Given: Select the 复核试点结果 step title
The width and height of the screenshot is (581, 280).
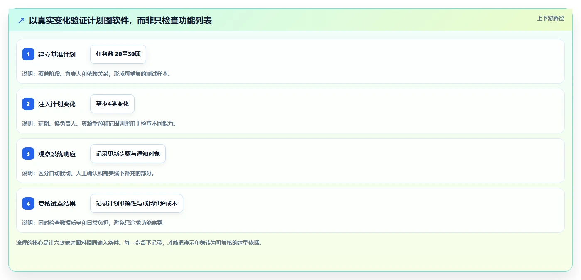Looking at the screenshot, I should (x=57, y=204).
